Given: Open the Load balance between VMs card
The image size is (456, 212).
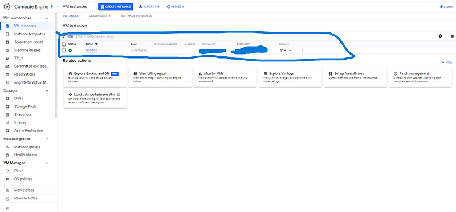Looking at the screenshot, I should click(95, 98).
